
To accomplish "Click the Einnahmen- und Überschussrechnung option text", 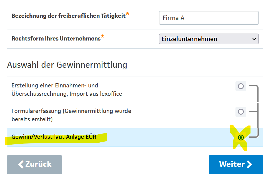I will pos(67,89).
